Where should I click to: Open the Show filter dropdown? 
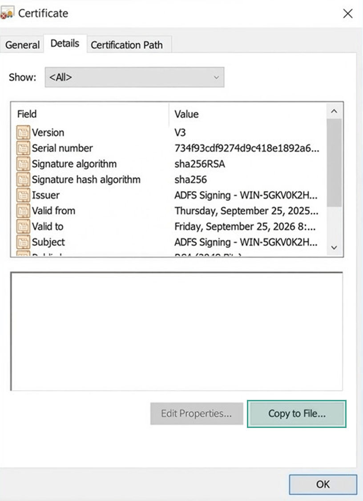point(134,77)
